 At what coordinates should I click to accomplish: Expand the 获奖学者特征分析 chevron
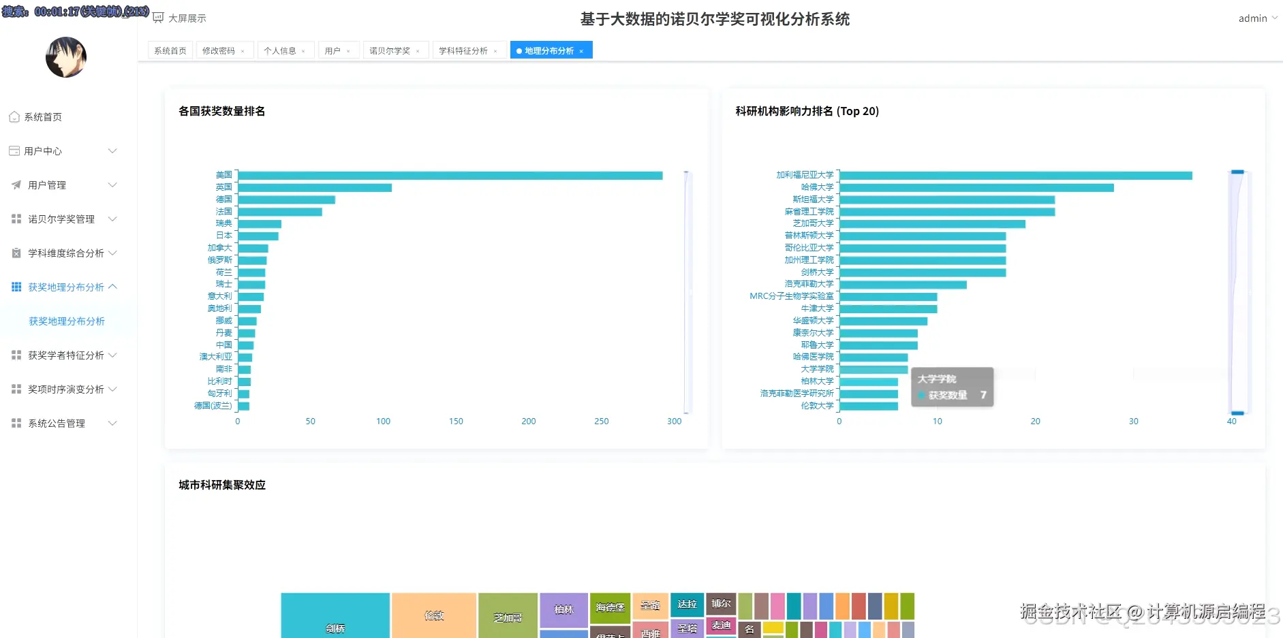pos(112,355)
